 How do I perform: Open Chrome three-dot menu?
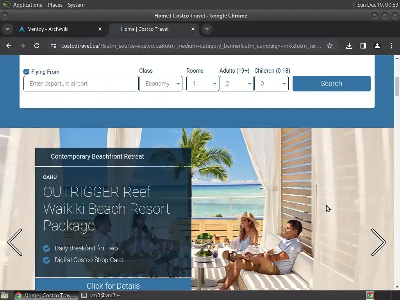point(391,46)
